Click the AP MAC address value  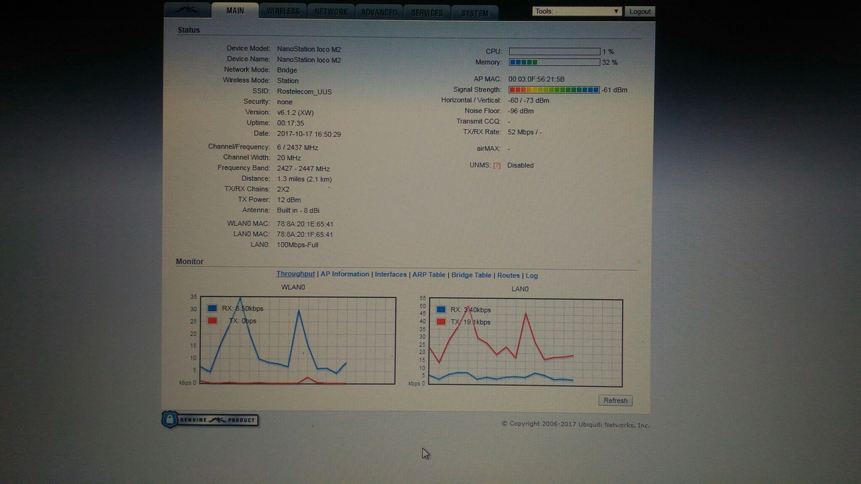pos(537,79)
